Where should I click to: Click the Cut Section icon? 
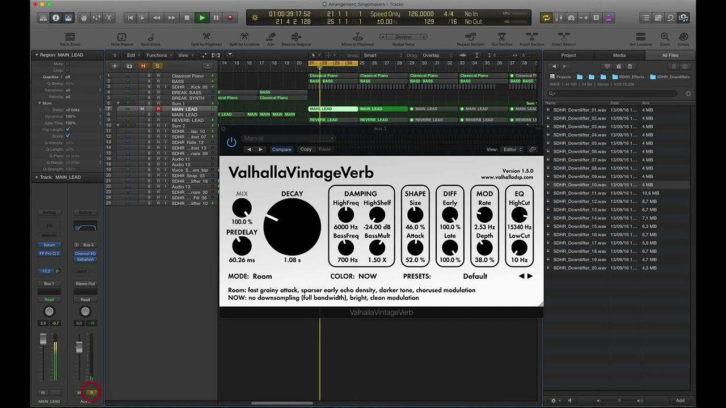click(x=502, y=37)
